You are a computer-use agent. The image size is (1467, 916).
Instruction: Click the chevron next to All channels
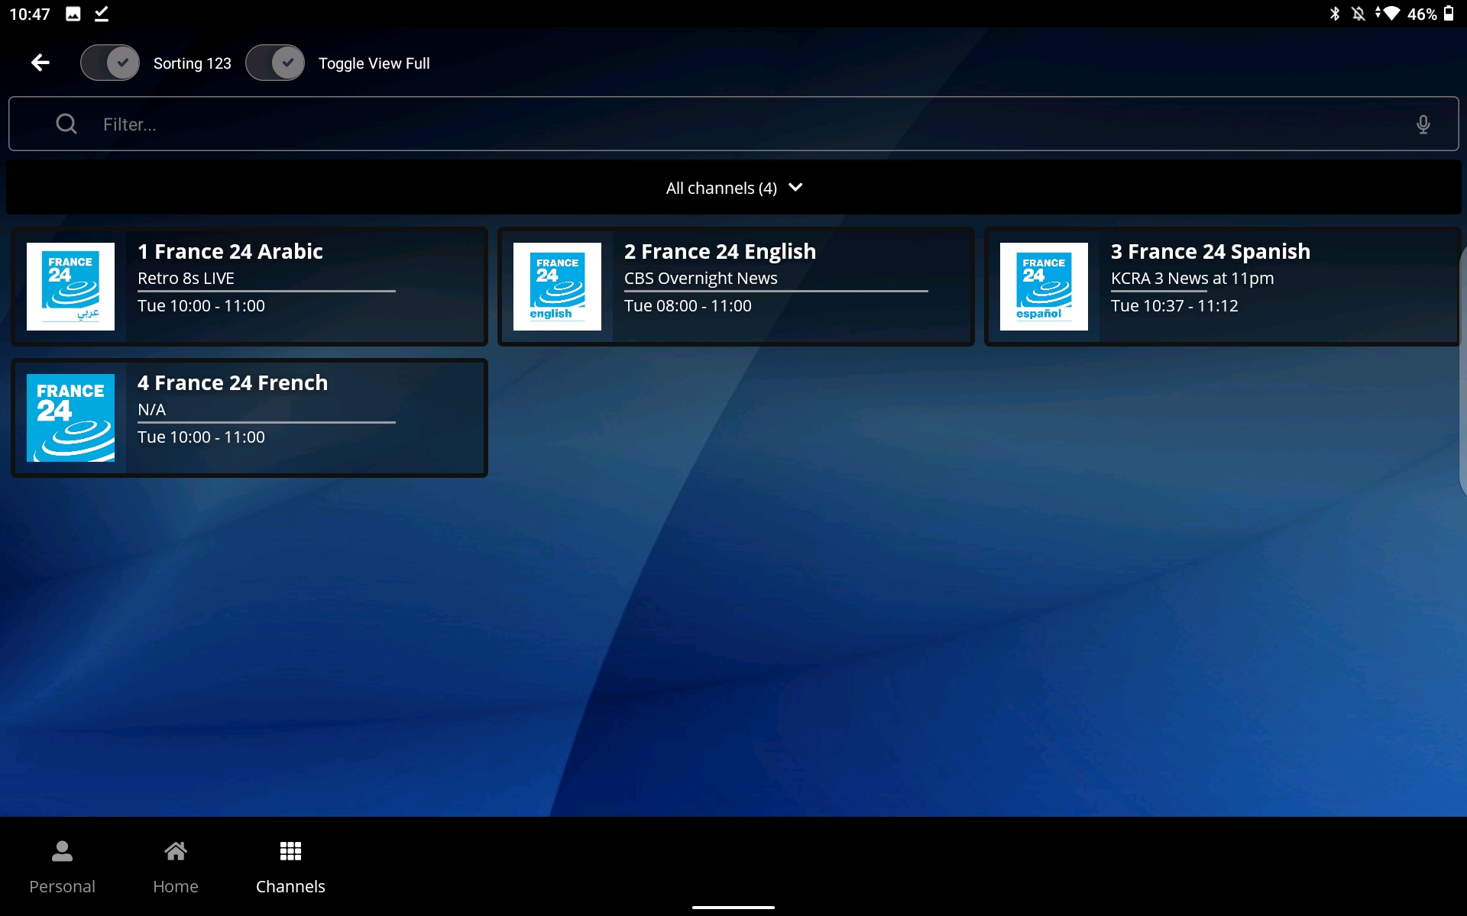point(795,188)
